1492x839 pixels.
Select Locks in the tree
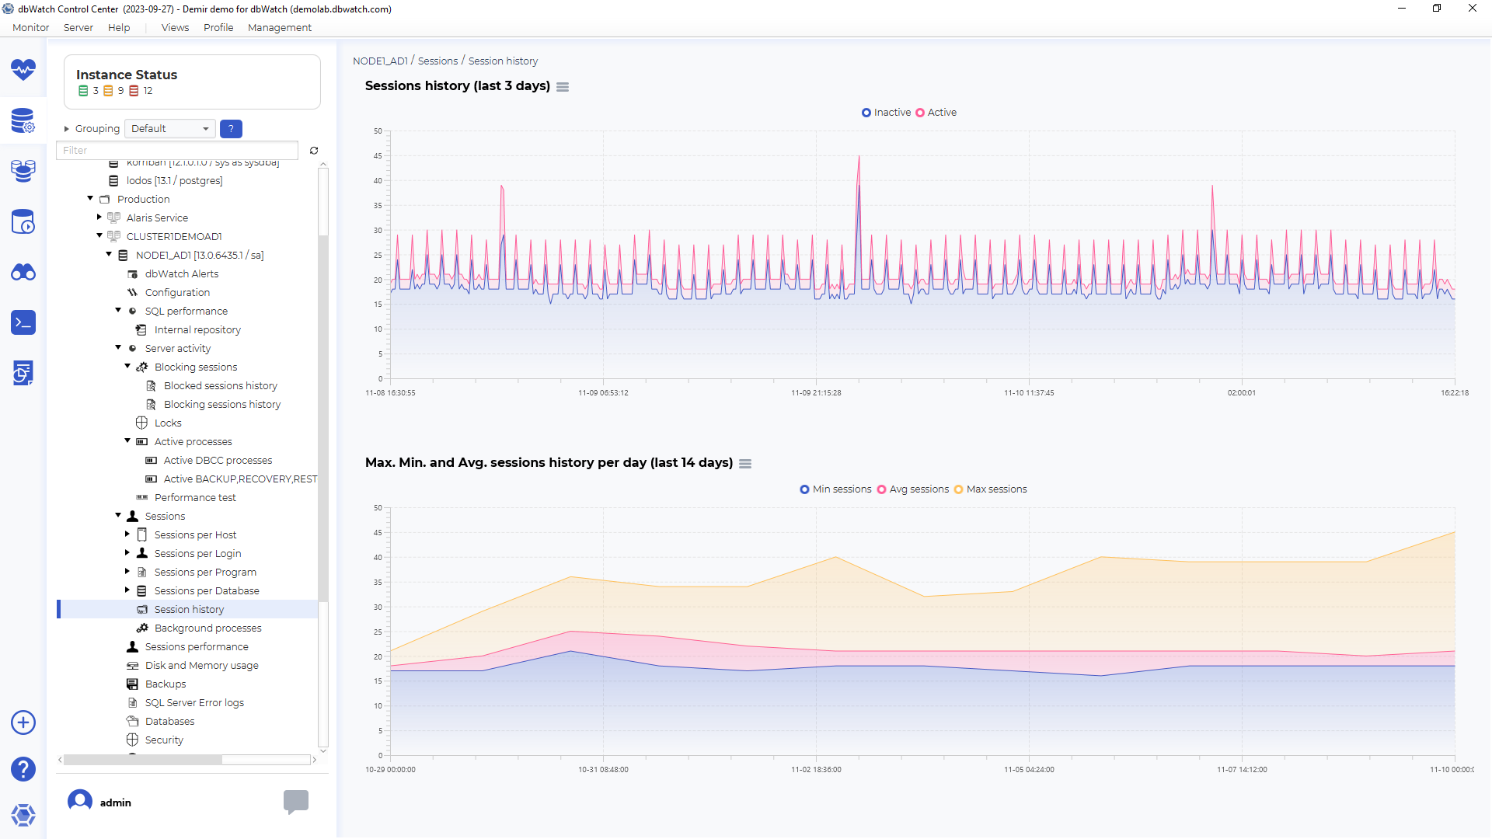click(x=168, y=423)
